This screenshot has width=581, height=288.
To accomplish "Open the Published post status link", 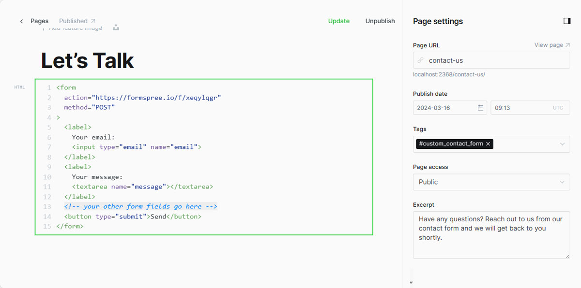I will tap(73, 21).
